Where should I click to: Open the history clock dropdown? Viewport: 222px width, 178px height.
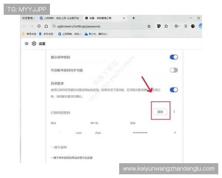click(x=177, y=26)
